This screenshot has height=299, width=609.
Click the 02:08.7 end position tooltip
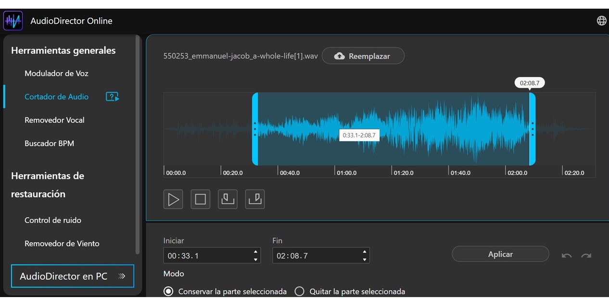(x=530, y=83)
